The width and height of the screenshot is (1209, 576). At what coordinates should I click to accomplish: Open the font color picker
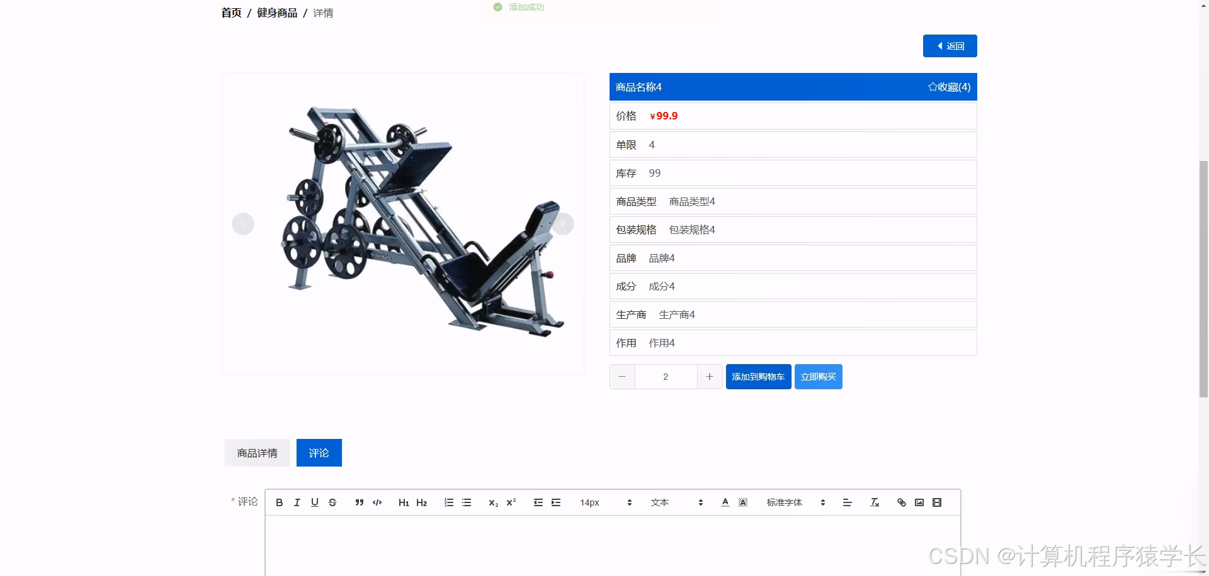tap(725, 502)
